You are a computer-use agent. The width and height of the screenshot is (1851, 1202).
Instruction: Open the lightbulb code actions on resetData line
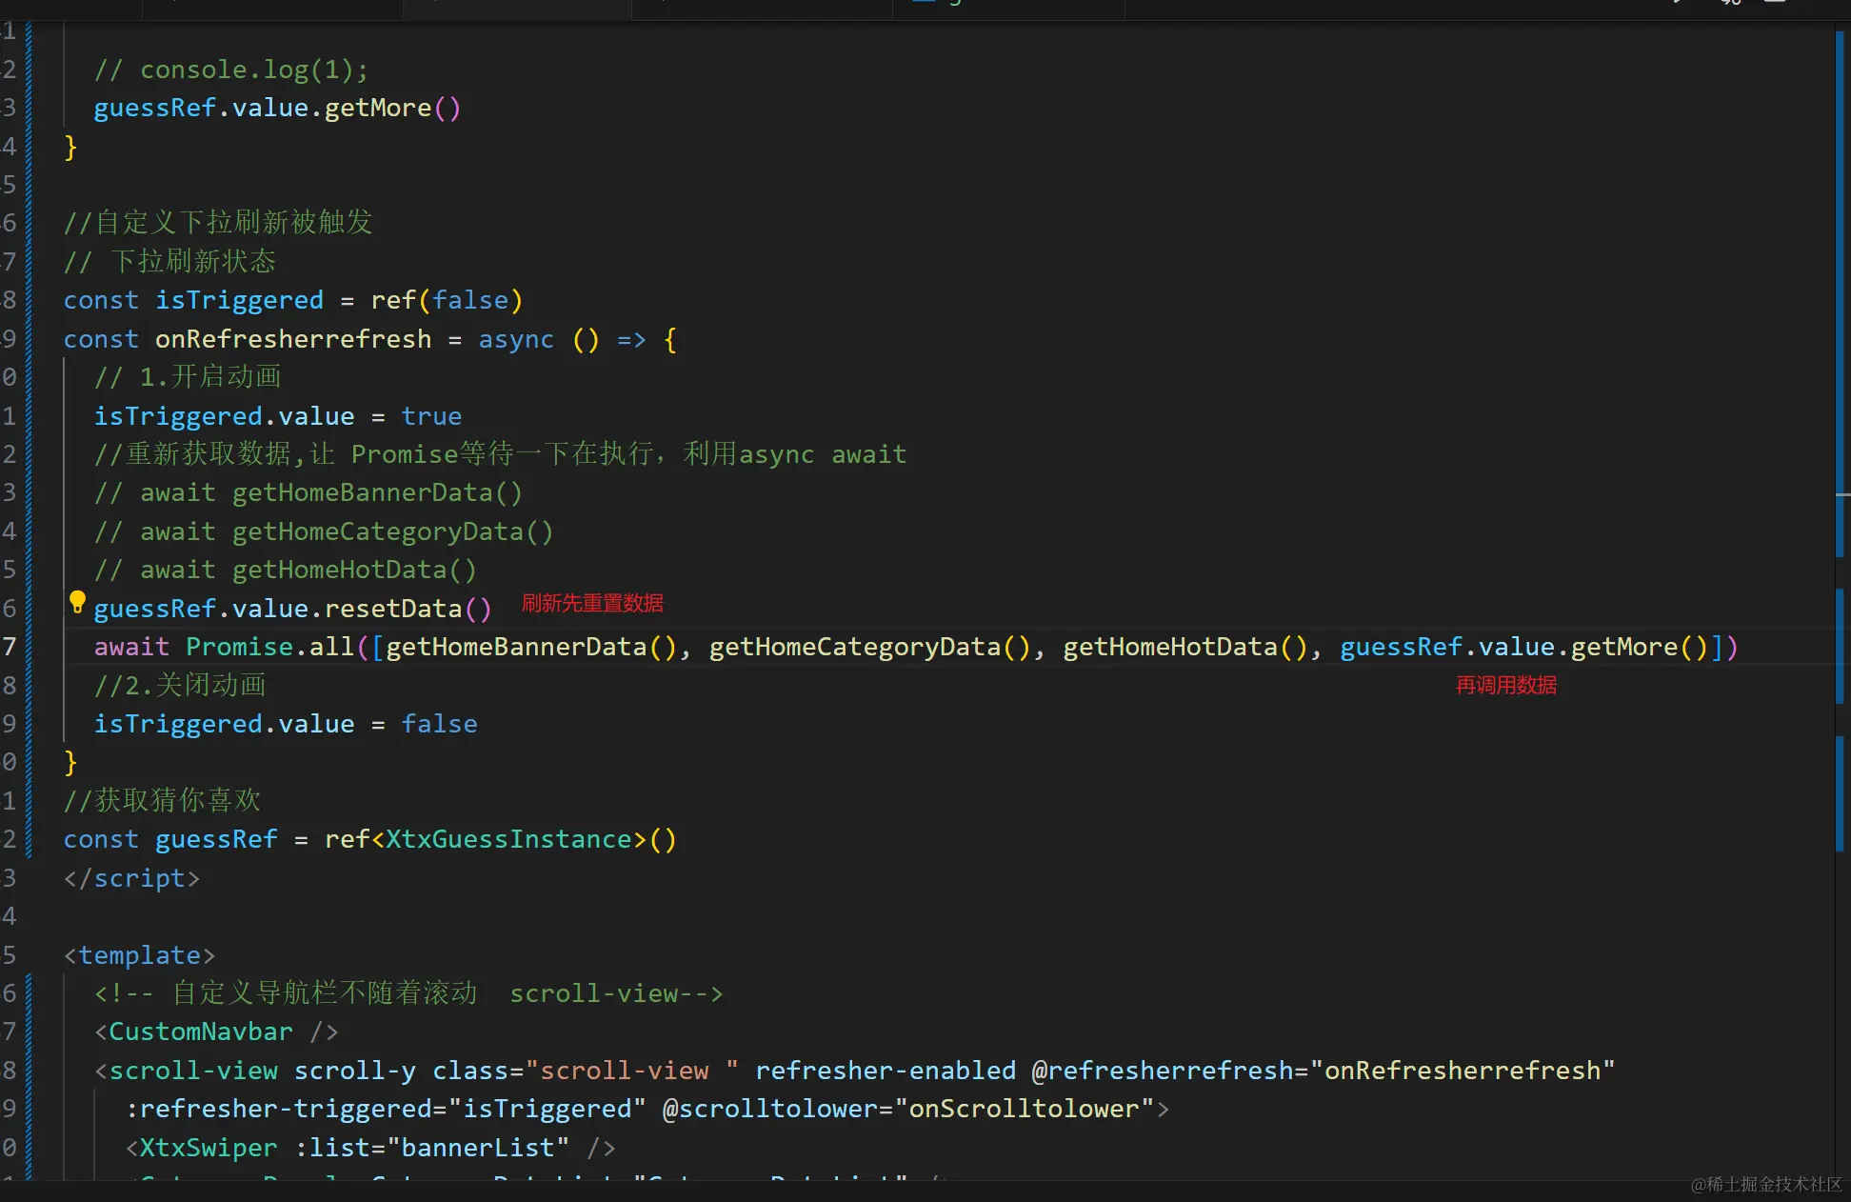(x=78, y=602)
